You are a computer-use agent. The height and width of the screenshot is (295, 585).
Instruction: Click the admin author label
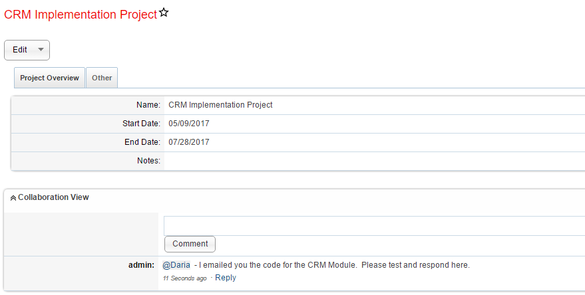pyautogui.click(x=141, y=265)
